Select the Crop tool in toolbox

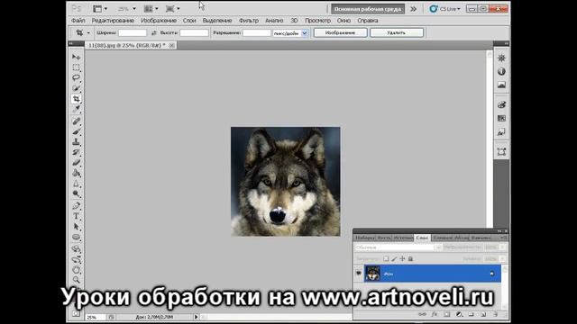click(76, 99)
